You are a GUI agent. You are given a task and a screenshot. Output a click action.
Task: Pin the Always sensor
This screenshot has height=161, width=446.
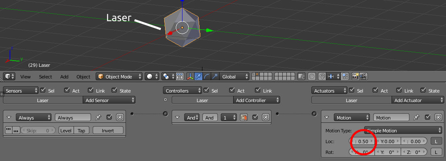pos(98,117)
